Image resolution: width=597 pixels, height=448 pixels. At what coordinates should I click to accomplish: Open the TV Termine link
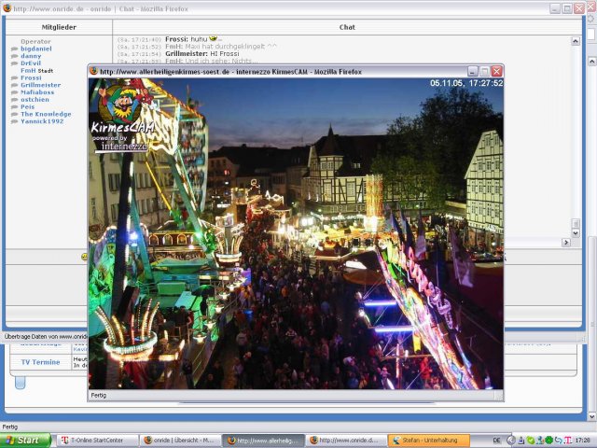pyautogui.click(x=40, y=362)
